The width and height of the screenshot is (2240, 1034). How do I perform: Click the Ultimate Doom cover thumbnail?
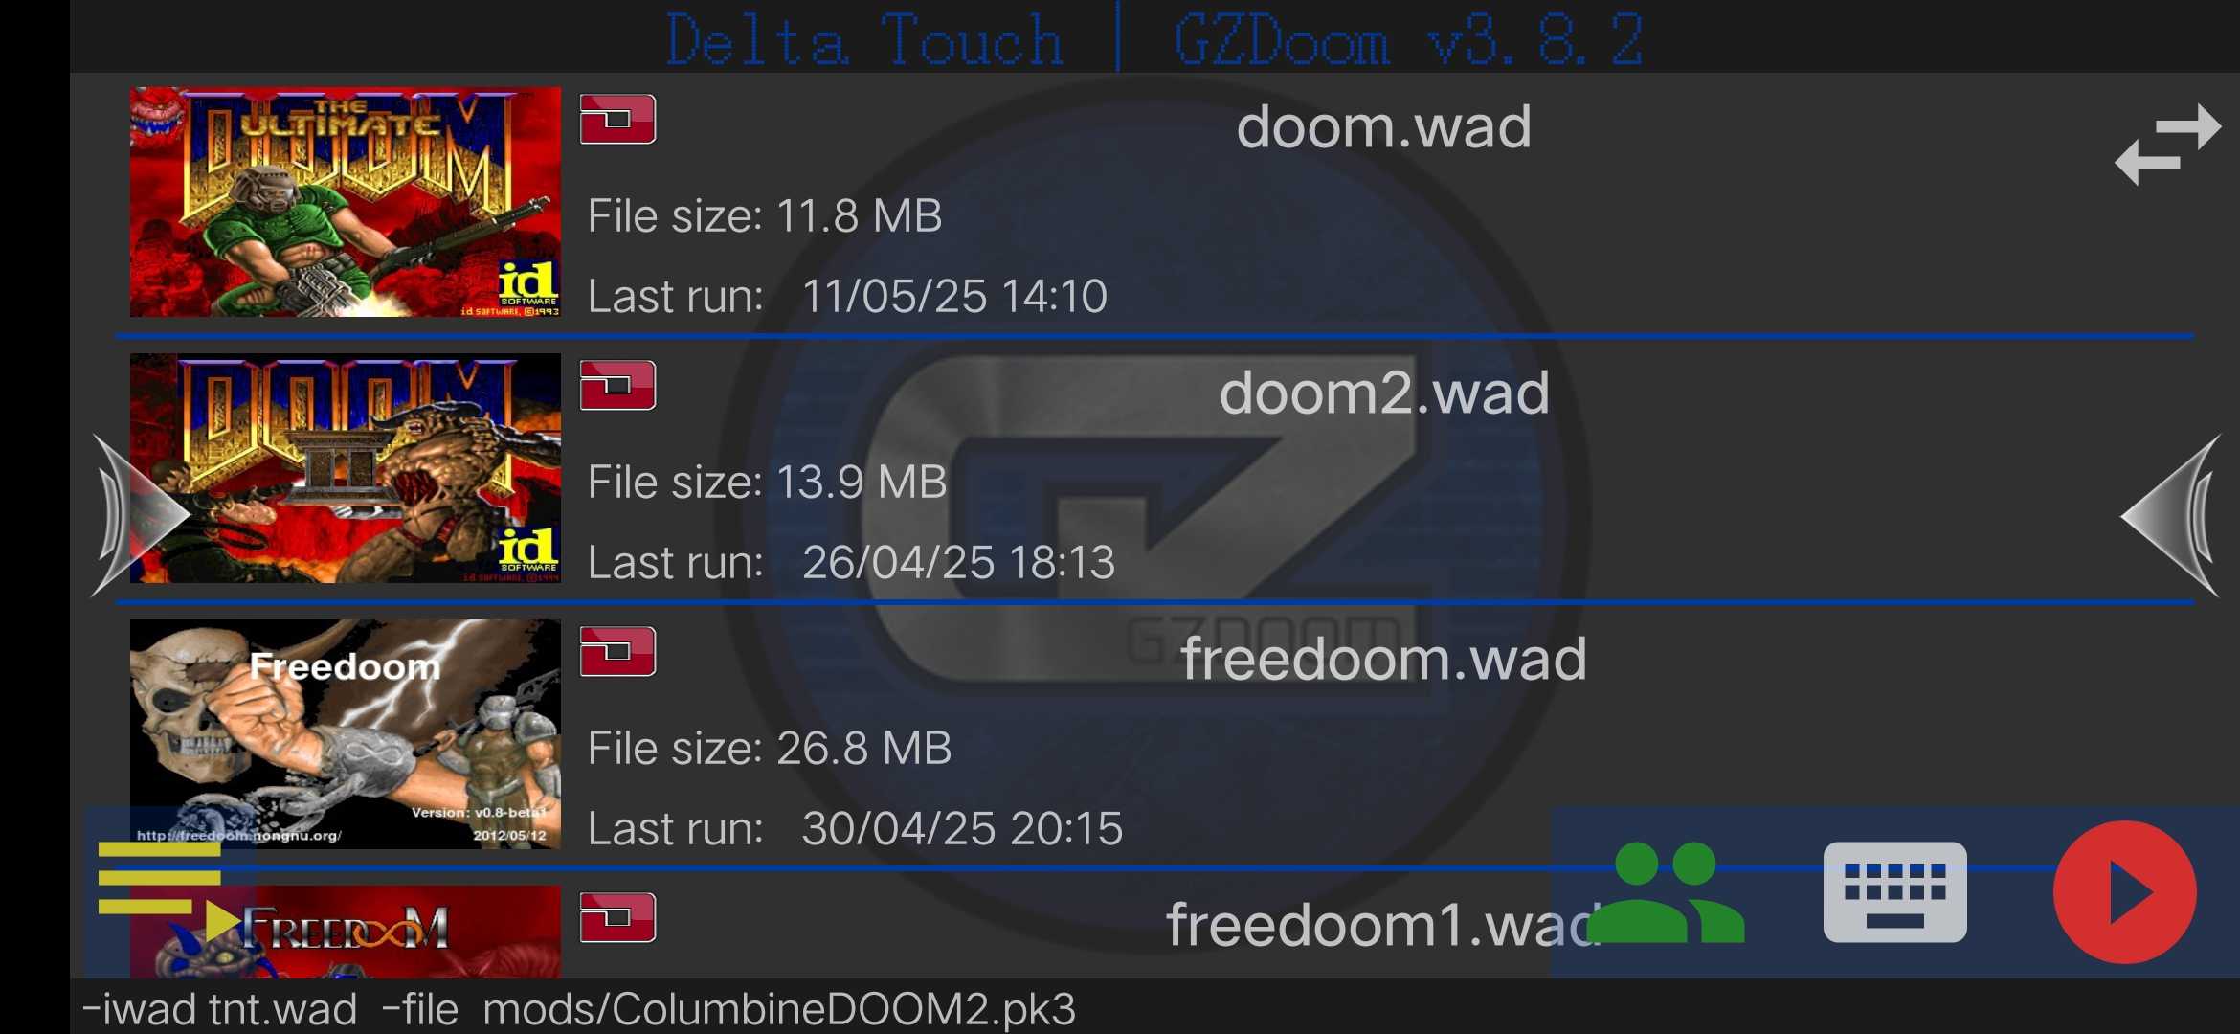[x=346, y=202]
